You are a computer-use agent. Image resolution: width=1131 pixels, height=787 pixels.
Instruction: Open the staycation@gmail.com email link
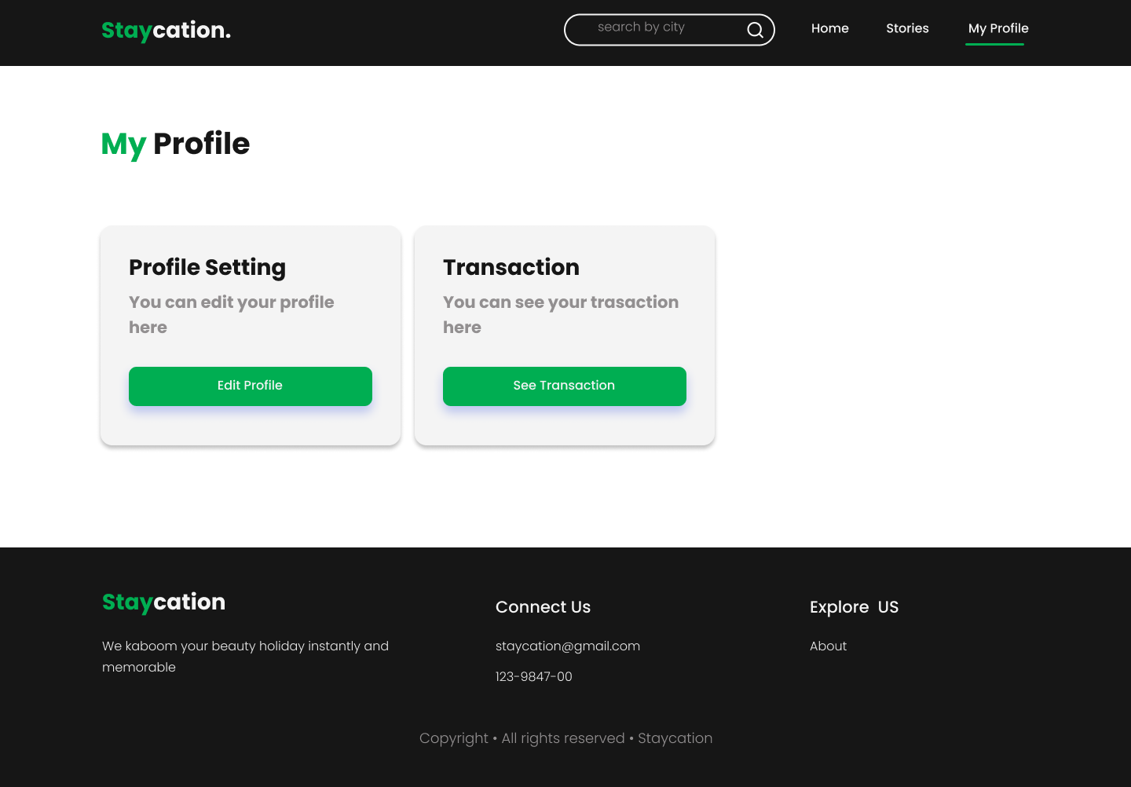[568, 646]
